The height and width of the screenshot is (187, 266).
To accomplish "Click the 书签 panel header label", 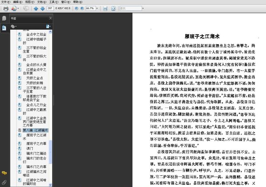I will 13,18.
